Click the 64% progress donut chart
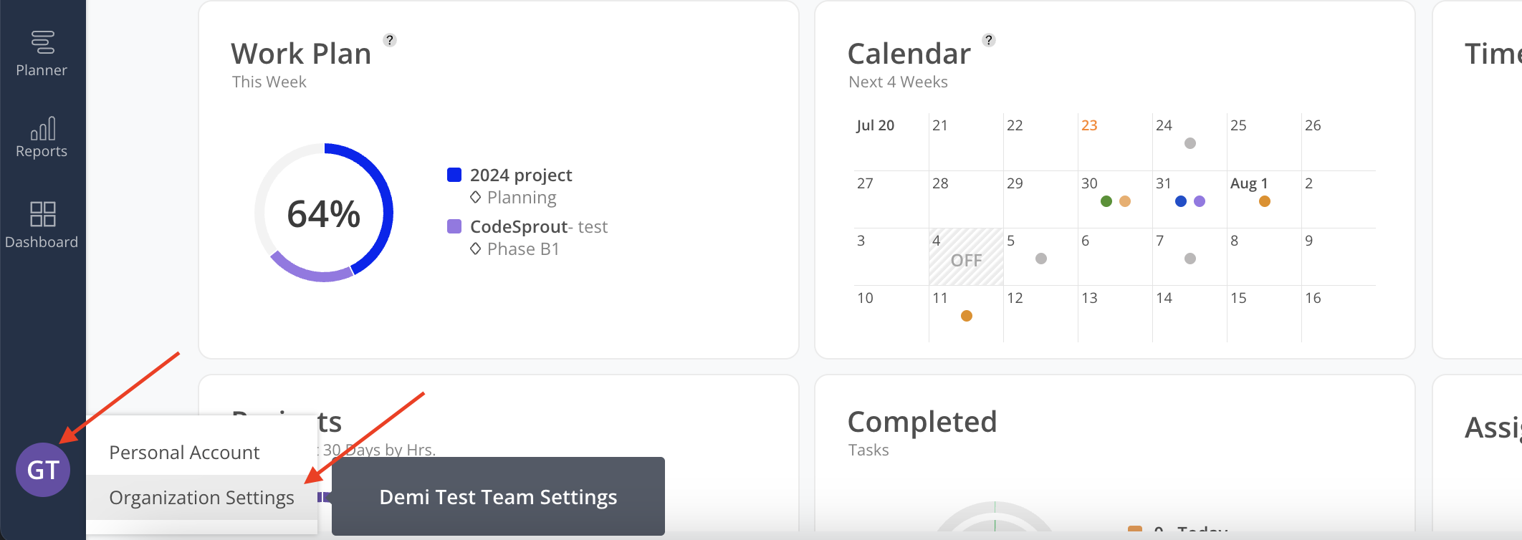 [324, 213]
